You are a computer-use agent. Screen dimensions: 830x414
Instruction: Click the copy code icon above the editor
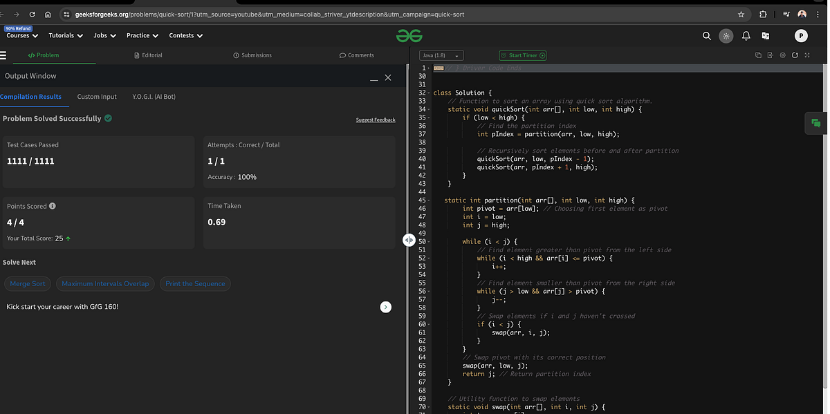coord(759,55)
